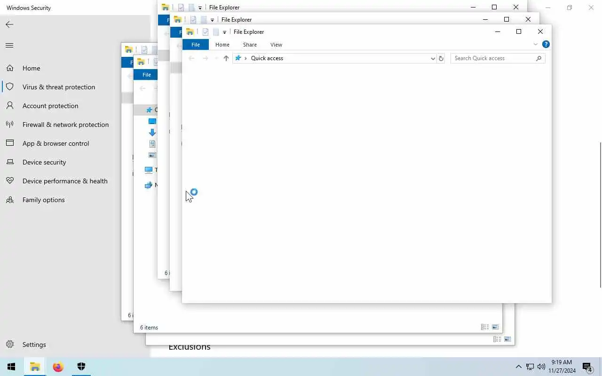Open the Recent locations dropdown next to the Forward arrow
602x376 pixels.
(216, 58)
